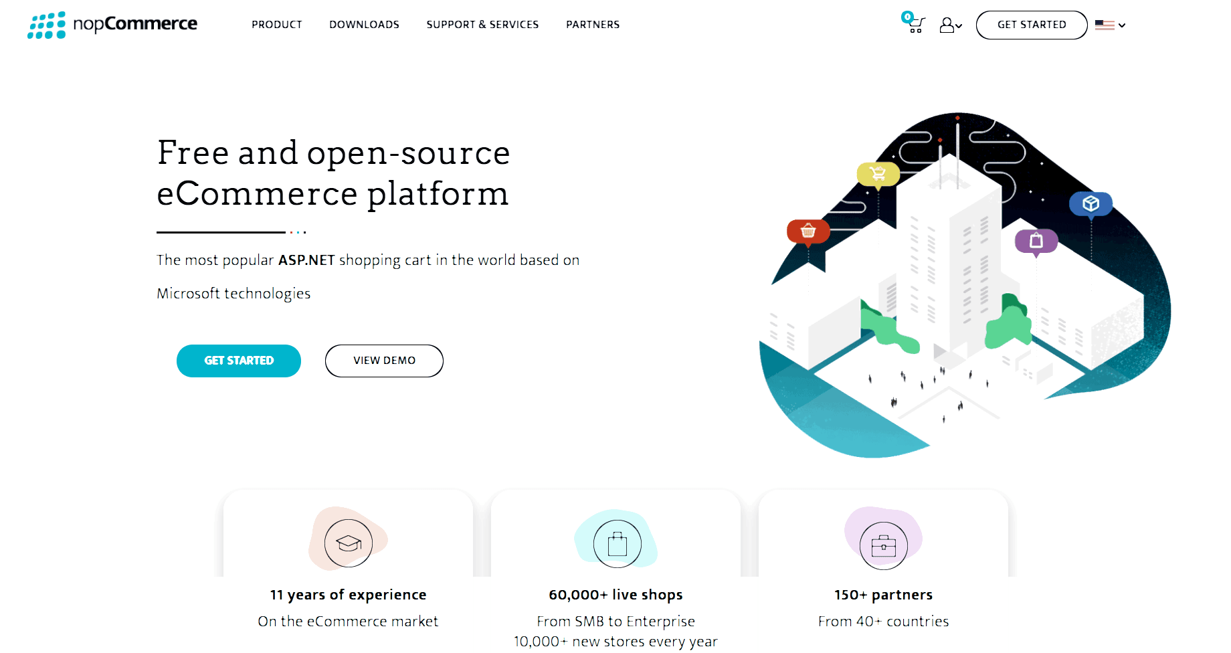Click the shopping bag live shops icon
This screenshot has width=1231, height=653.
[617, 543]
